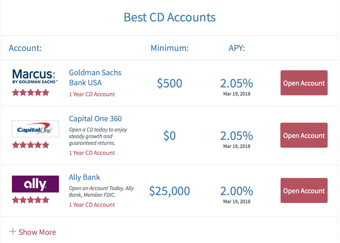The width and height of the screenshot is (340, 243).
Task: Click Goldman Sachs 1 Year CD Account link
Action: click(x=92, y=94)
